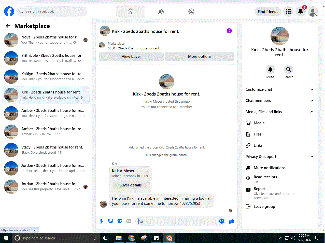Open Nova 2beds 2baths conversation
Screen dimensions: 325x243
pyautogui.click(x=46, y=40)
